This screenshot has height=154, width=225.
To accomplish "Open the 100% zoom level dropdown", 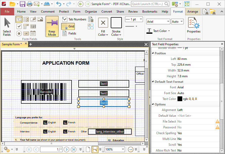I will tap(123, 149).
